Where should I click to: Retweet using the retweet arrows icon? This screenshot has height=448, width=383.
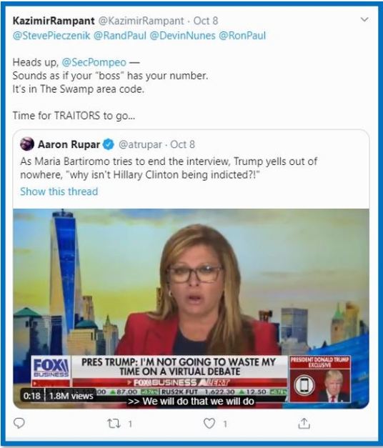pyautogui.click(x=114, y=424)
